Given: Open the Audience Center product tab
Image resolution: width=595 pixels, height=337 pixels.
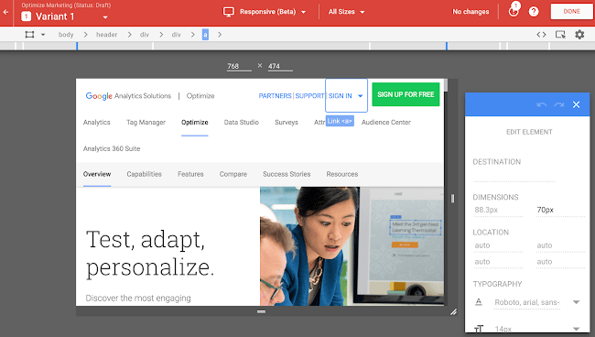Looking at the screenshot, I should [386, 122].
